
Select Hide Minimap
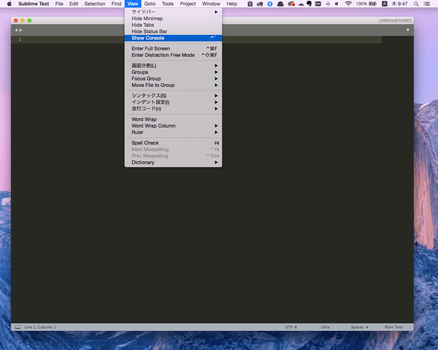coord(173,18)
